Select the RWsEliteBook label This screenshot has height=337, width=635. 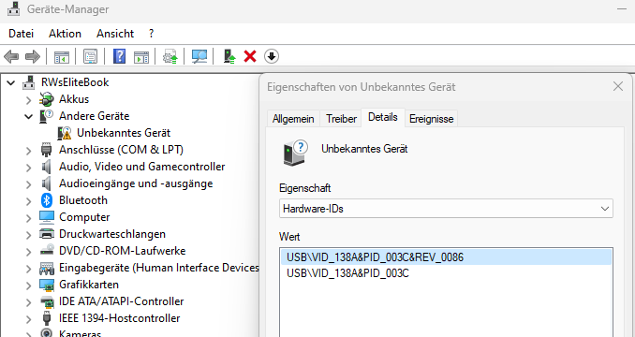75,82
